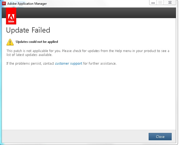179x145 pixels.
Task: Click the blue Close button
Action: (160, 137)
